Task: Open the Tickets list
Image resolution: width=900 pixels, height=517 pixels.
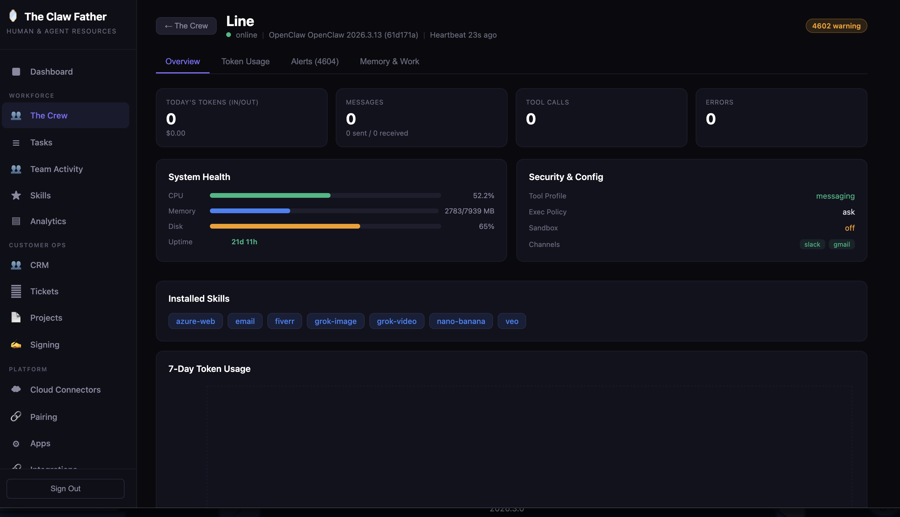Action: 44,291
